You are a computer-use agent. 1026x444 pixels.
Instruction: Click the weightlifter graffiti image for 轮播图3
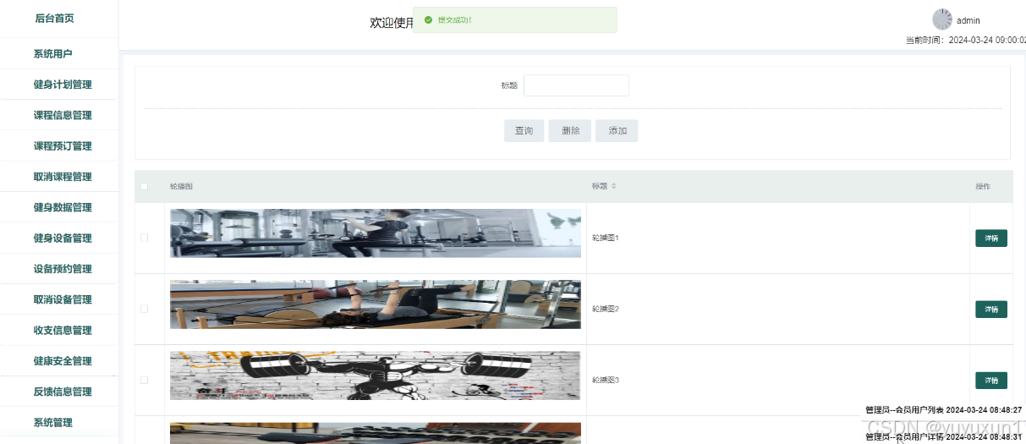376,375
